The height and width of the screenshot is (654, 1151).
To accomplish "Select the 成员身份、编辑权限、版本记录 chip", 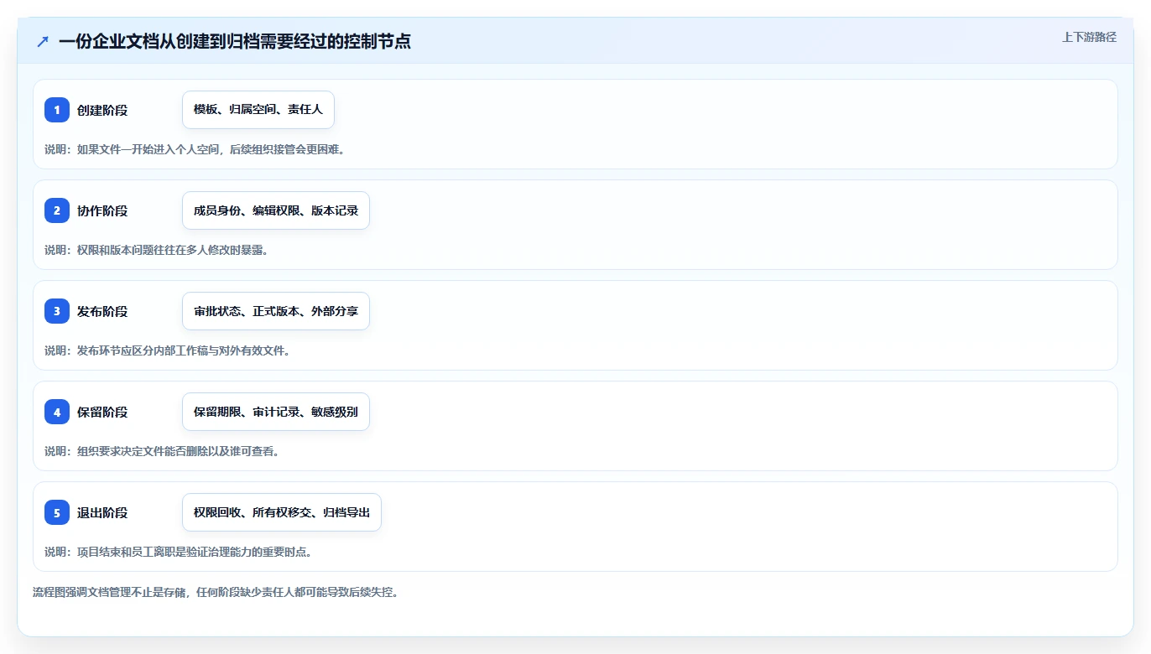I will (276, 210).
